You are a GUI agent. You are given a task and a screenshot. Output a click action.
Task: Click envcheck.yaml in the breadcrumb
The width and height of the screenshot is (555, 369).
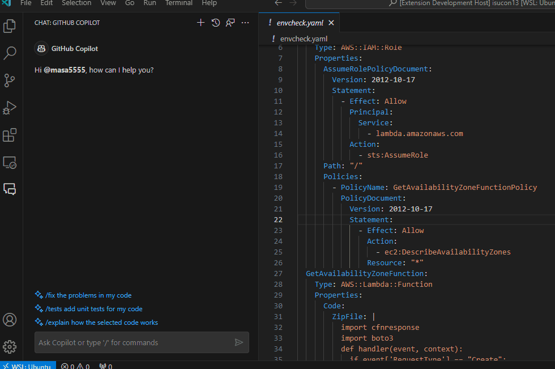[304, 39]
